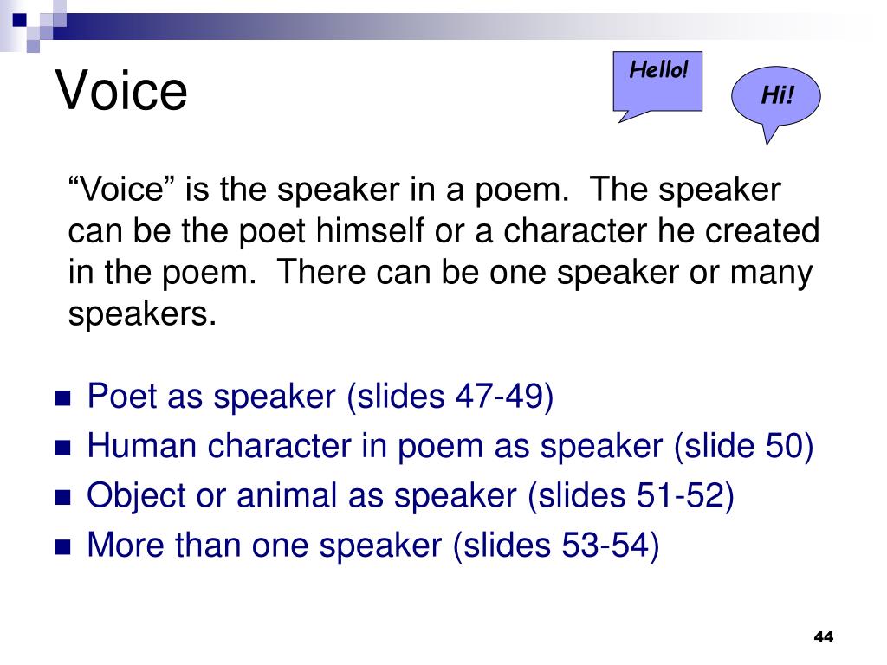887x665 pixels.
Task: Click the bullet before "Human character in poem"
Action: (62, 449)
